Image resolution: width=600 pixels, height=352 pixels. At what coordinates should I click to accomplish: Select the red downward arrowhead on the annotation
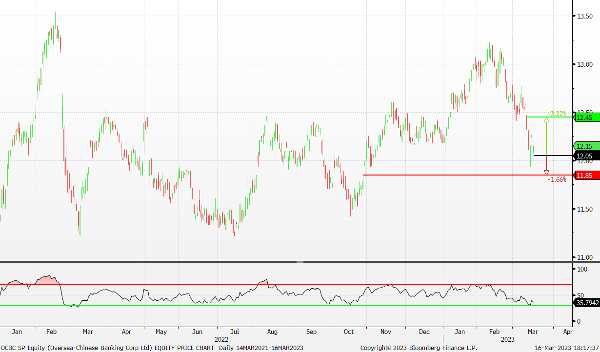click(x=547, y=172)
